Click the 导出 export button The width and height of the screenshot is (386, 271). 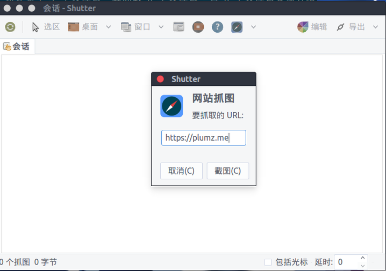click(351, 27)
